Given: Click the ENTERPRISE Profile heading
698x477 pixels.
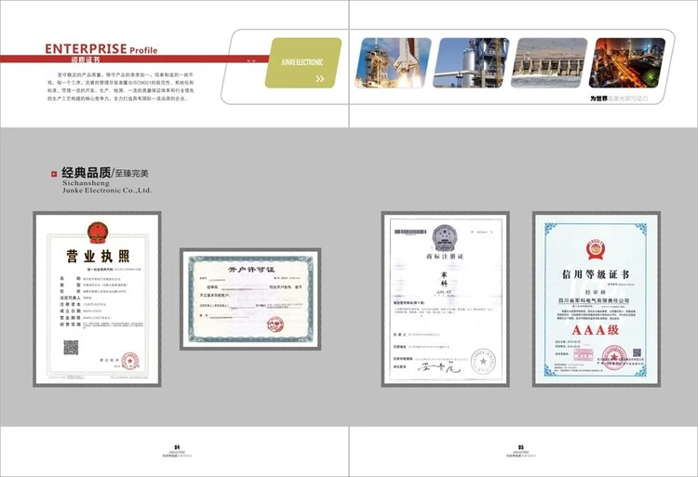Looking at the screenshot, I should (101, 48).
